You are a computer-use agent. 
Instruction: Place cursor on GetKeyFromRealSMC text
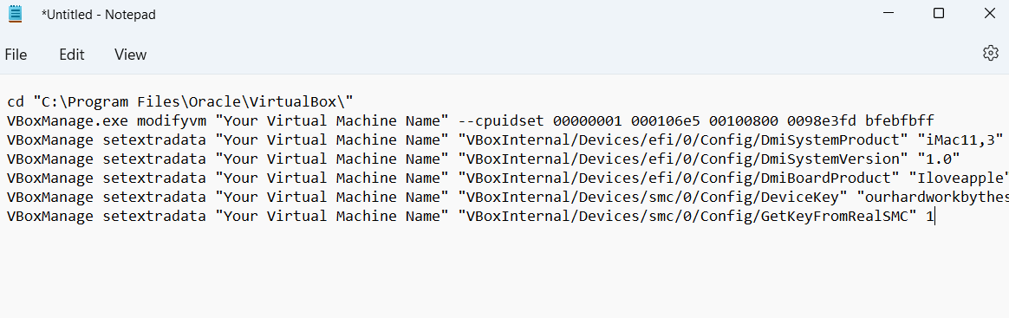pos(839,217)
